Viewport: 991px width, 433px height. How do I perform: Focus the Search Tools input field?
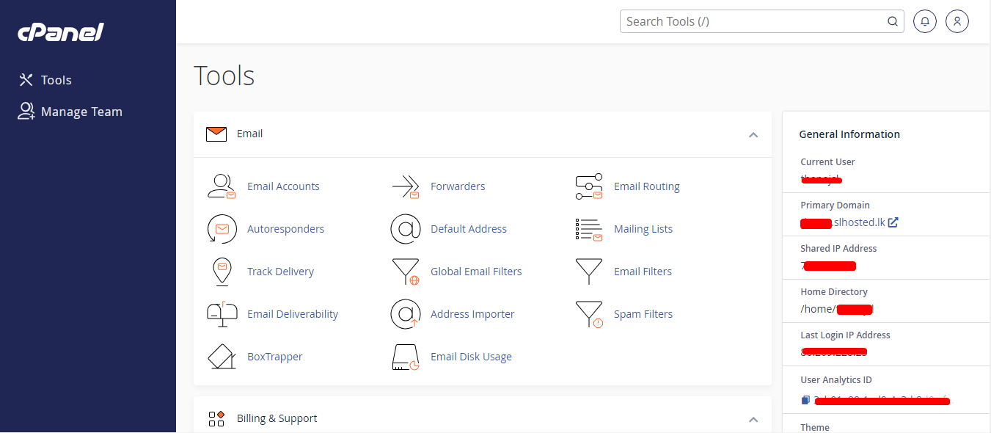tap(752, 21)
